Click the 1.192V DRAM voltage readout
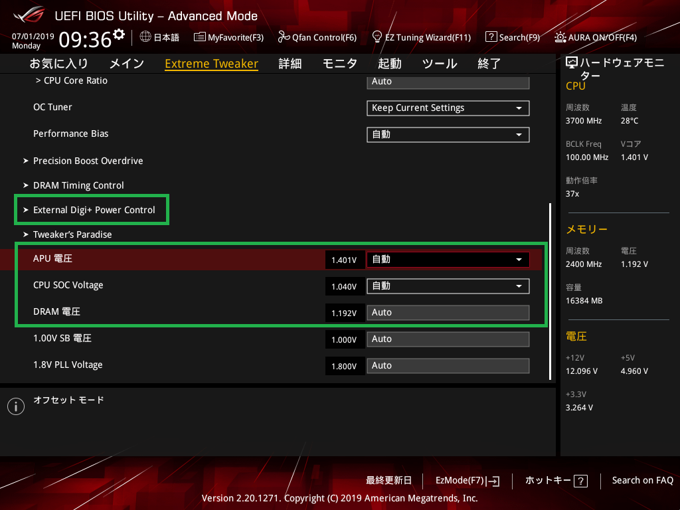 (345, 313)
